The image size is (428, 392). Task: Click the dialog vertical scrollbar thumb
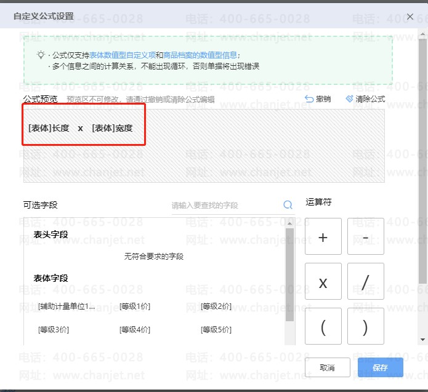click(422, 161)
